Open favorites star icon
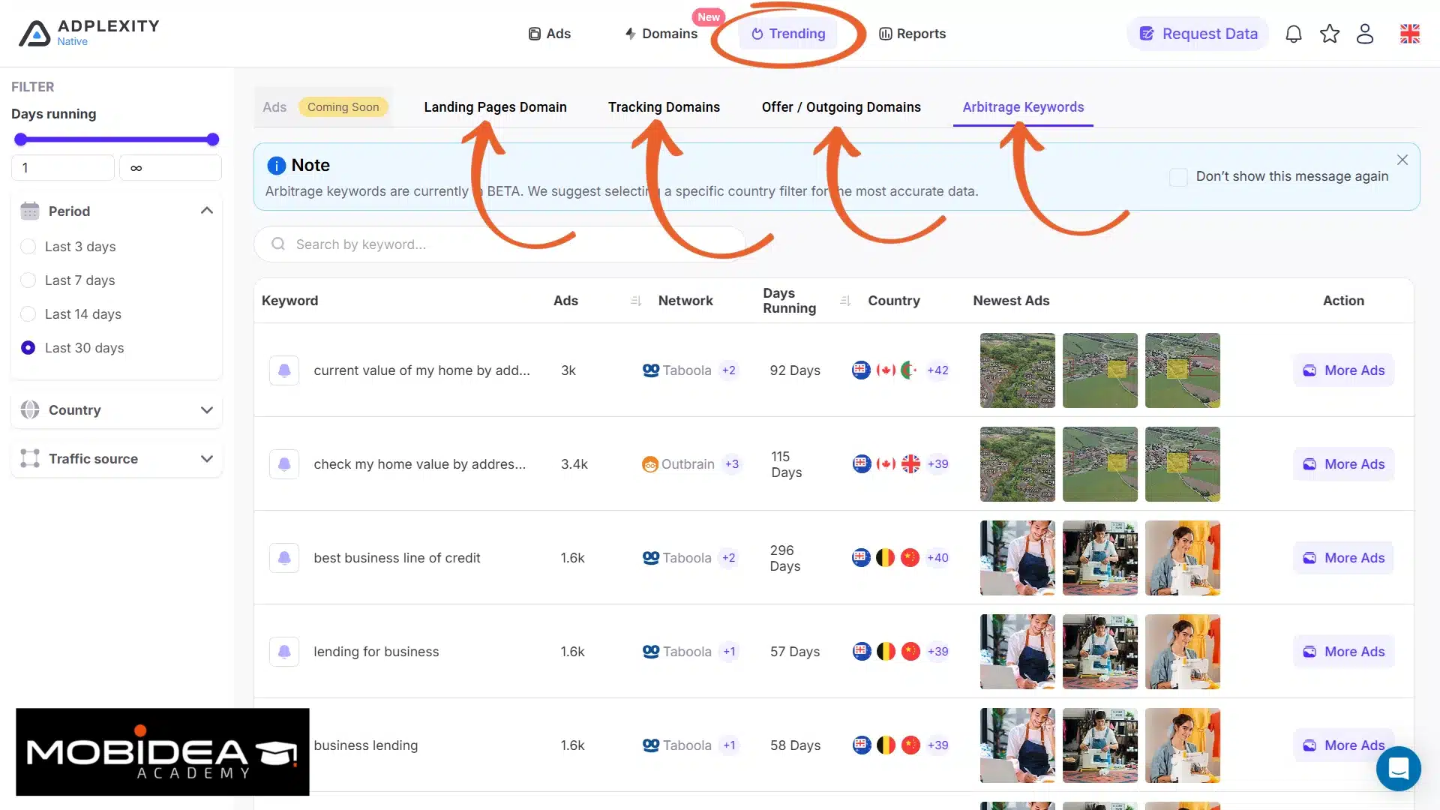Screen dimensions: 1440x810 click(x=1329, y=34)
